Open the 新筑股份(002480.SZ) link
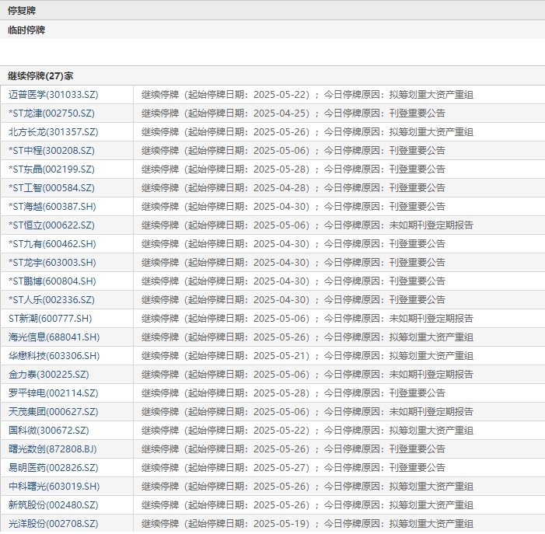The image size is (545, 534). click(x=54, y=504)
